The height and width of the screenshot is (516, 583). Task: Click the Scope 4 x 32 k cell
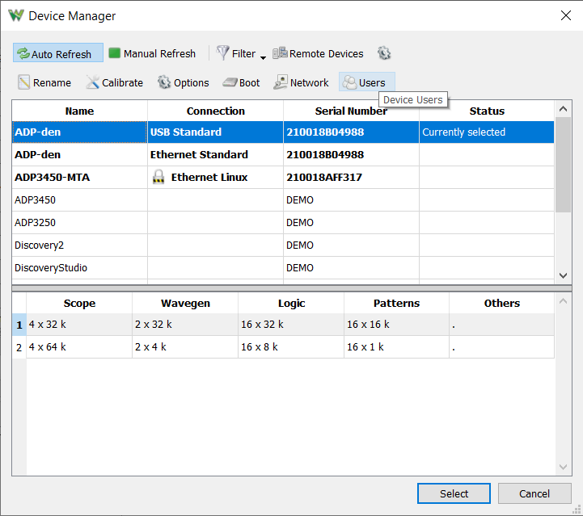tap(79, 325)
